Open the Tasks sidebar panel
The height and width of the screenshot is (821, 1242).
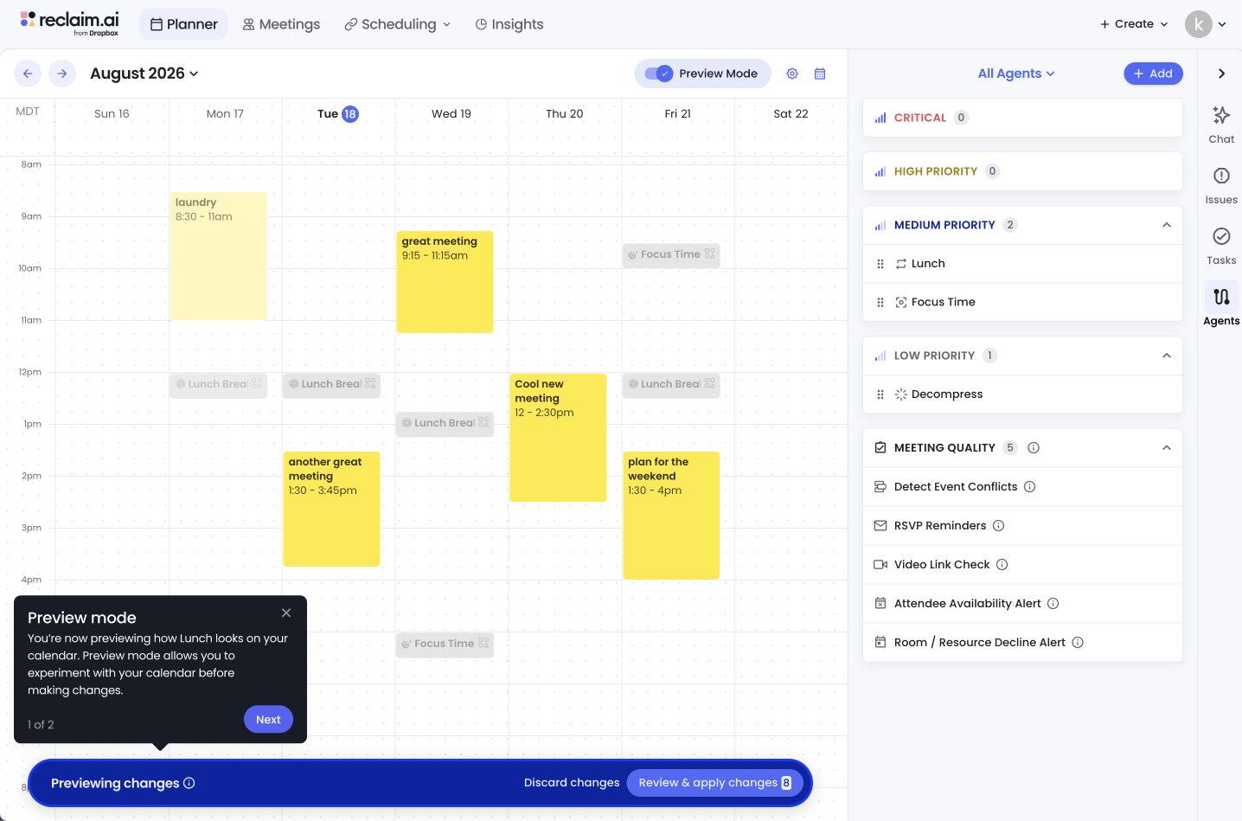coord(1221,246)
